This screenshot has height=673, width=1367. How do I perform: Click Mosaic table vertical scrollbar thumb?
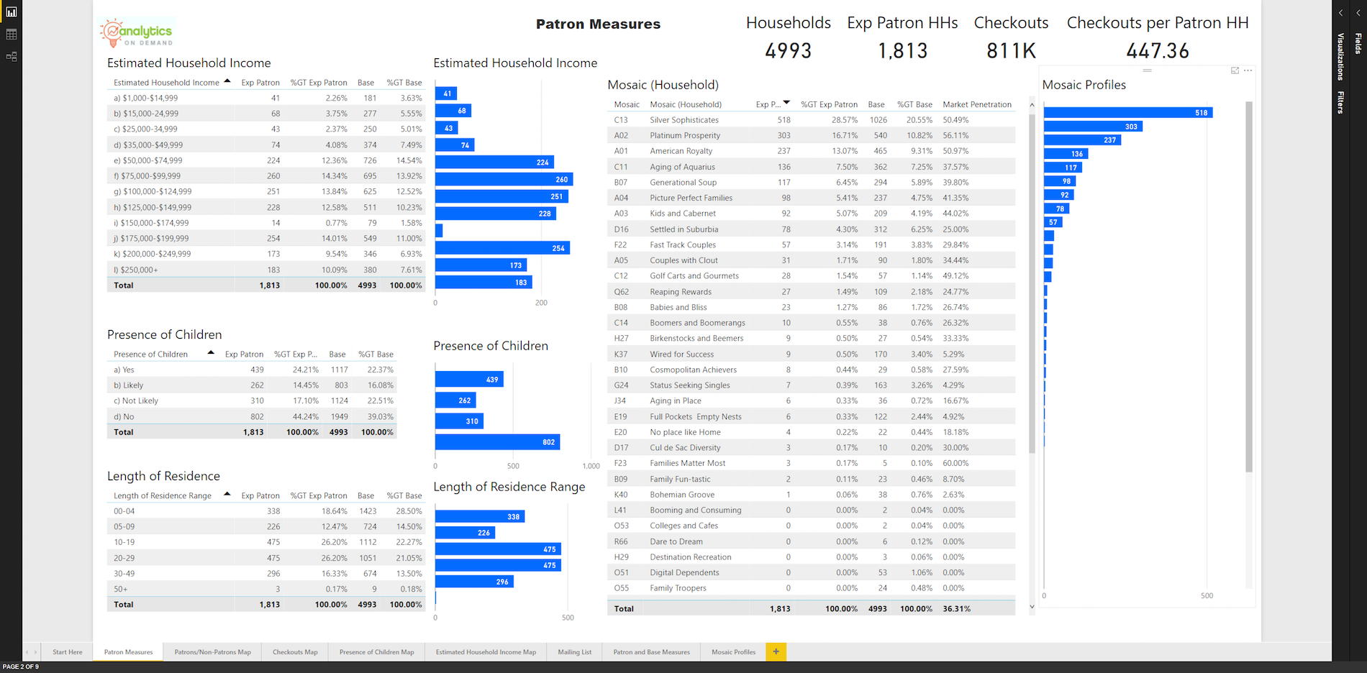tap(1032, 284)
